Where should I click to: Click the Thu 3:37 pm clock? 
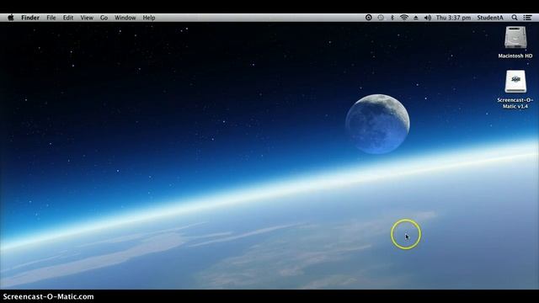[453, 18]
